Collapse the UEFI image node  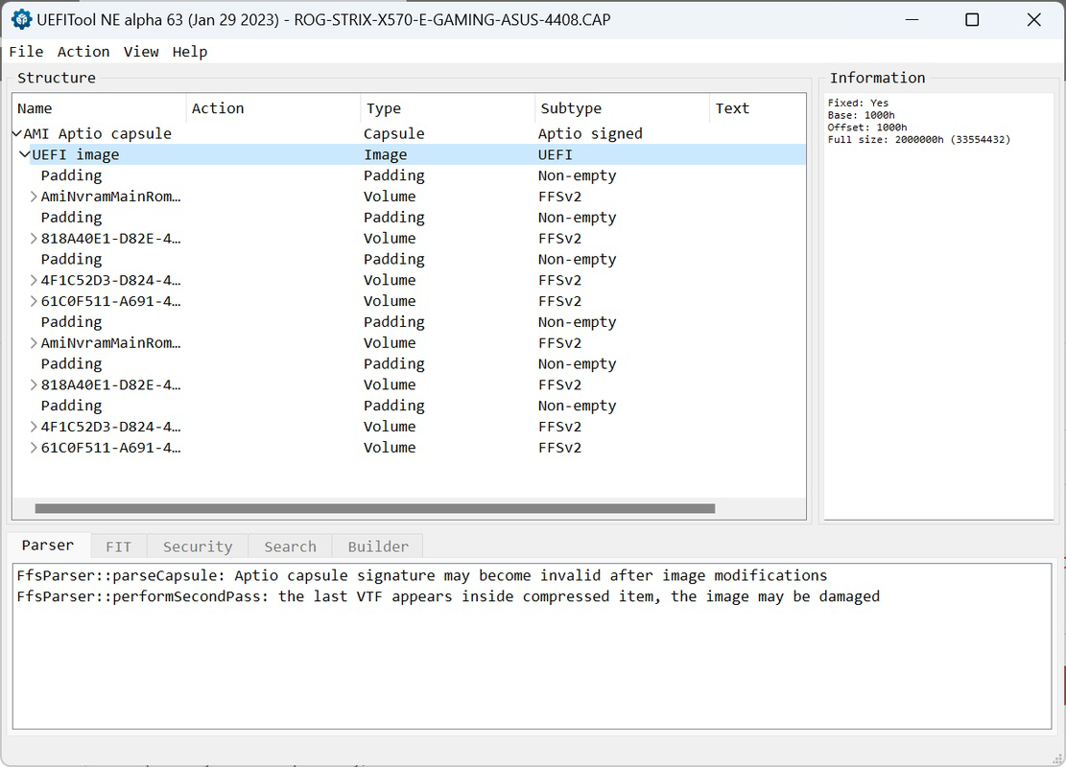coord(25,155)
